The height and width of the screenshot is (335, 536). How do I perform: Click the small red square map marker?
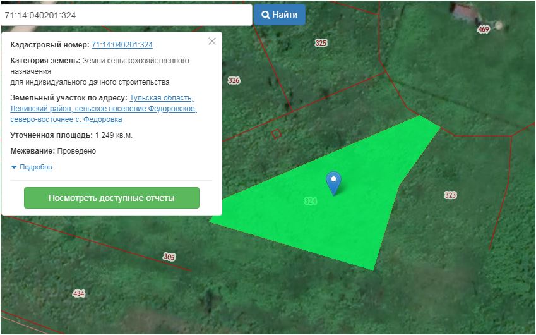tap(276, 133)
